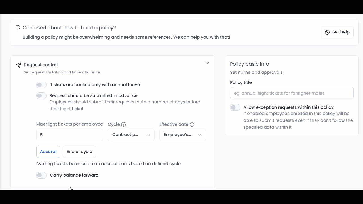The width and height of the screenshot is (363, 204).
Task: Click into the Policy title text field
Action: (x=292, y=93)
